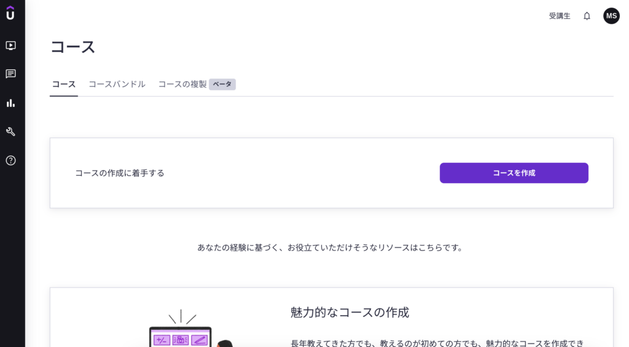Switch to student view via 受講生
Image resolution: width=629 pixels, height=347 pixels.
pos(560,16)
